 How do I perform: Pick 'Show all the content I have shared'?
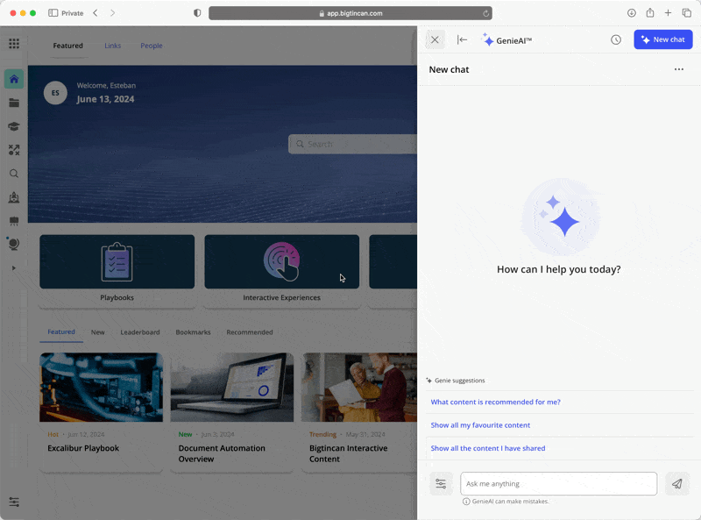(487, 448)
